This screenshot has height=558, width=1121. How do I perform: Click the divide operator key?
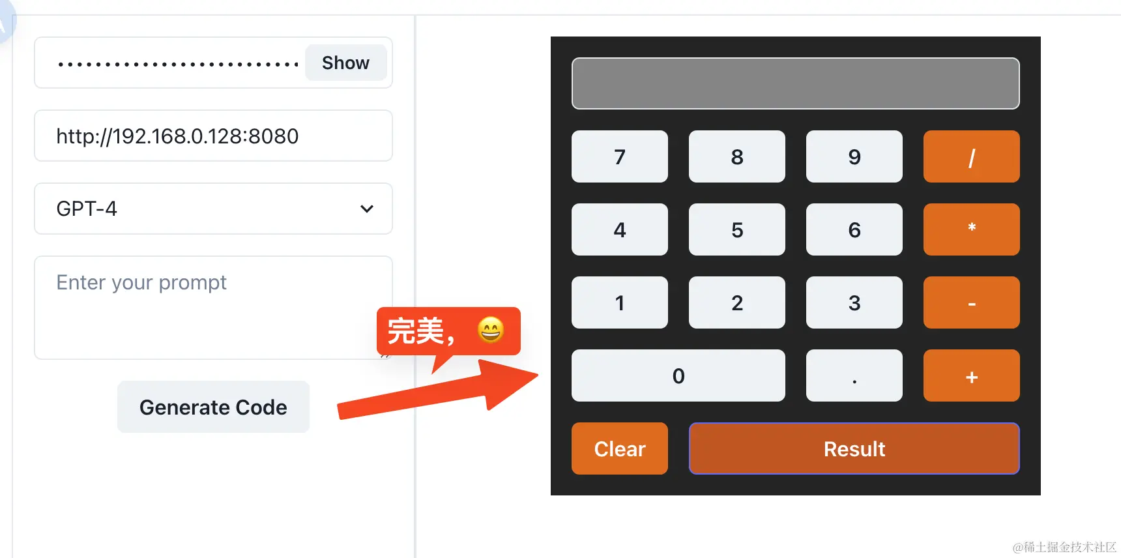[971, 156]
